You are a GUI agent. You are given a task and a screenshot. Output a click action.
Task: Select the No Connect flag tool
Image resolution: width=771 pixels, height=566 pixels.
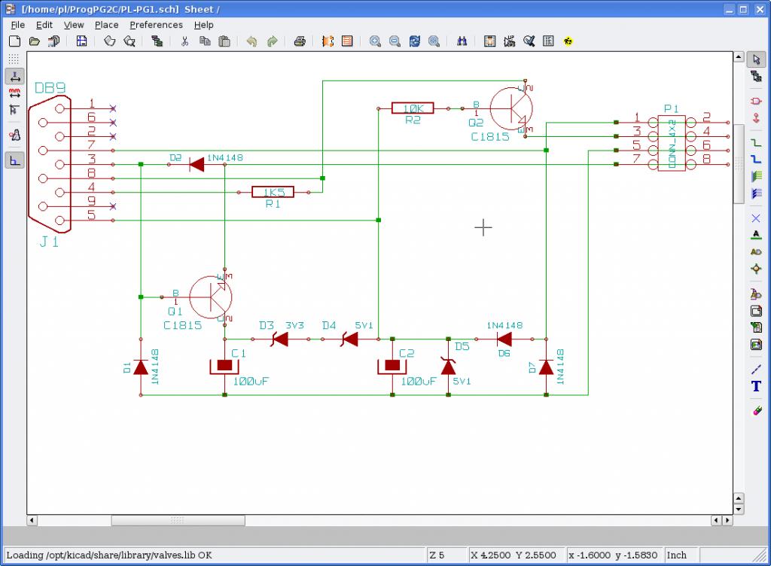757,218
